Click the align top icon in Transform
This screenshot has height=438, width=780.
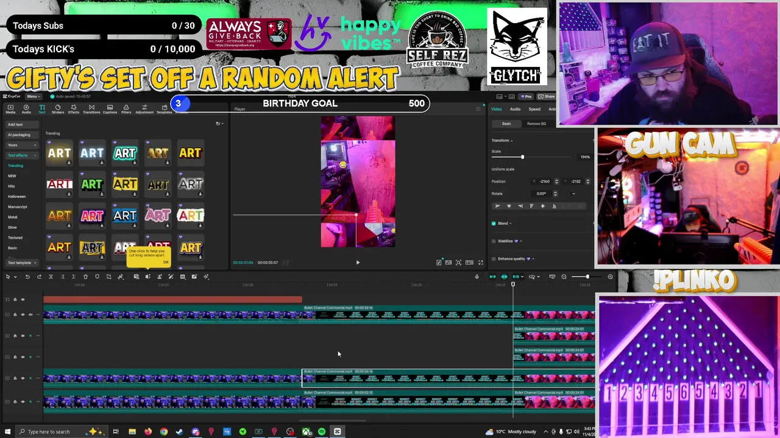531,206
